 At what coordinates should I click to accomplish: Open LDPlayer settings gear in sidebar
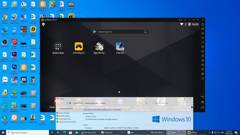[202, 24]
